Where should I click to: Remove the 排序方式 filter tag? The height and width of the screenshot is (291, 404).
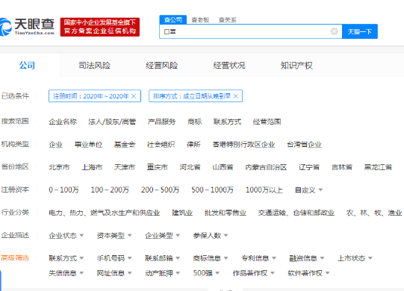(x=235, y=96)
